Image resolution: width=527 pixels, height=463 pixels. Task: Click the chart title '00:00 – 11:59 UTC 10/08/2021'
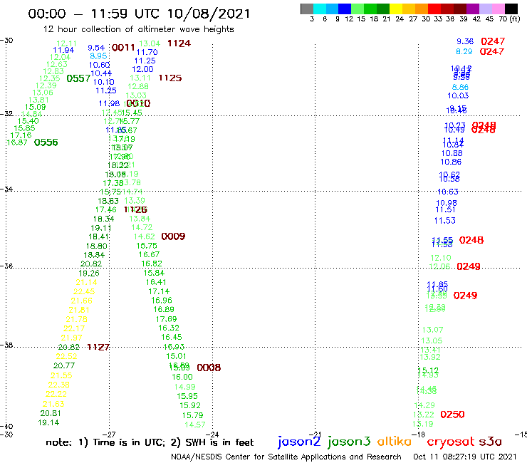point(139,14)
